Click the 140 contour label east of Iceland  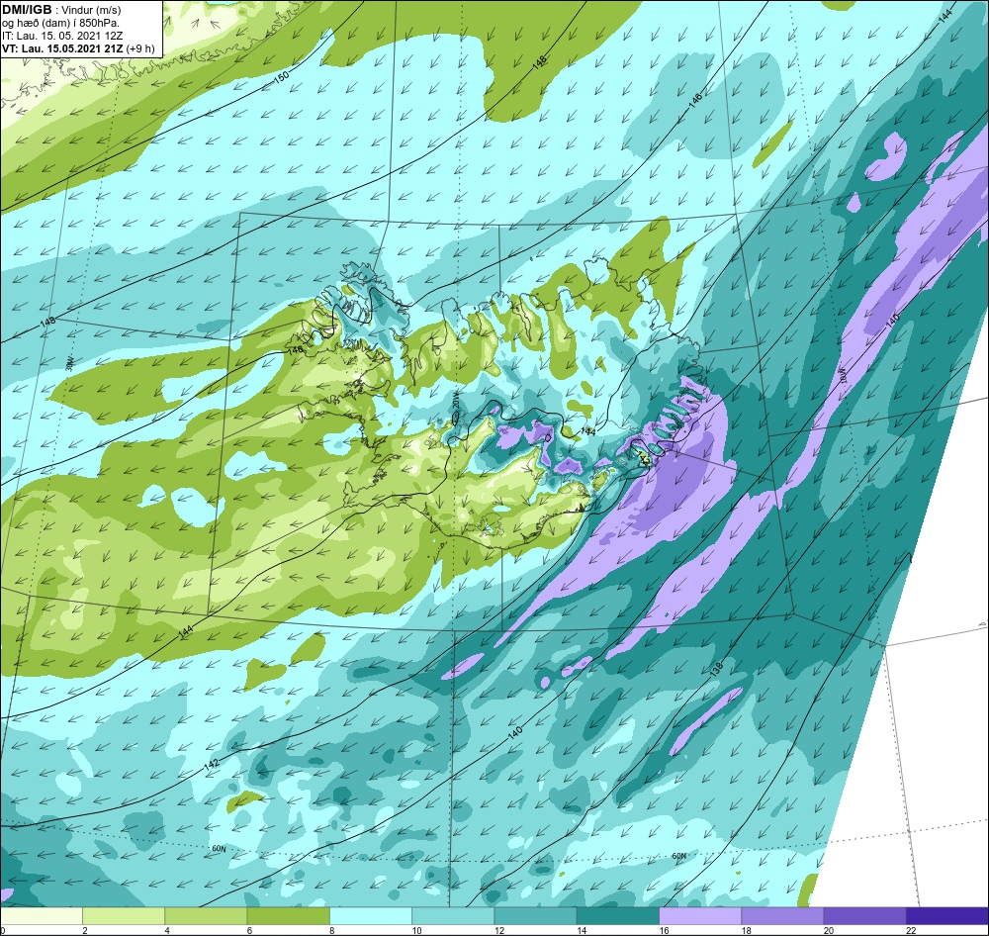pos(892,321)
